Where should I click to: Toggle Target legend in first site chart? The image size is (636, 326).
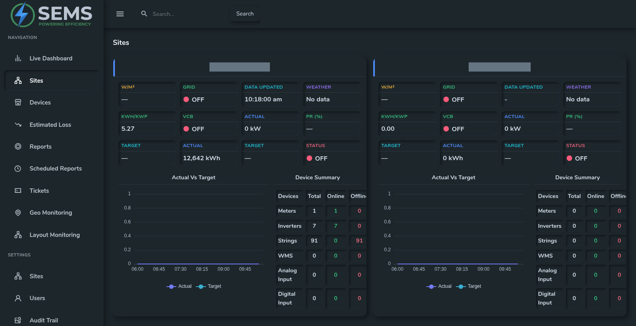[209, 286]
